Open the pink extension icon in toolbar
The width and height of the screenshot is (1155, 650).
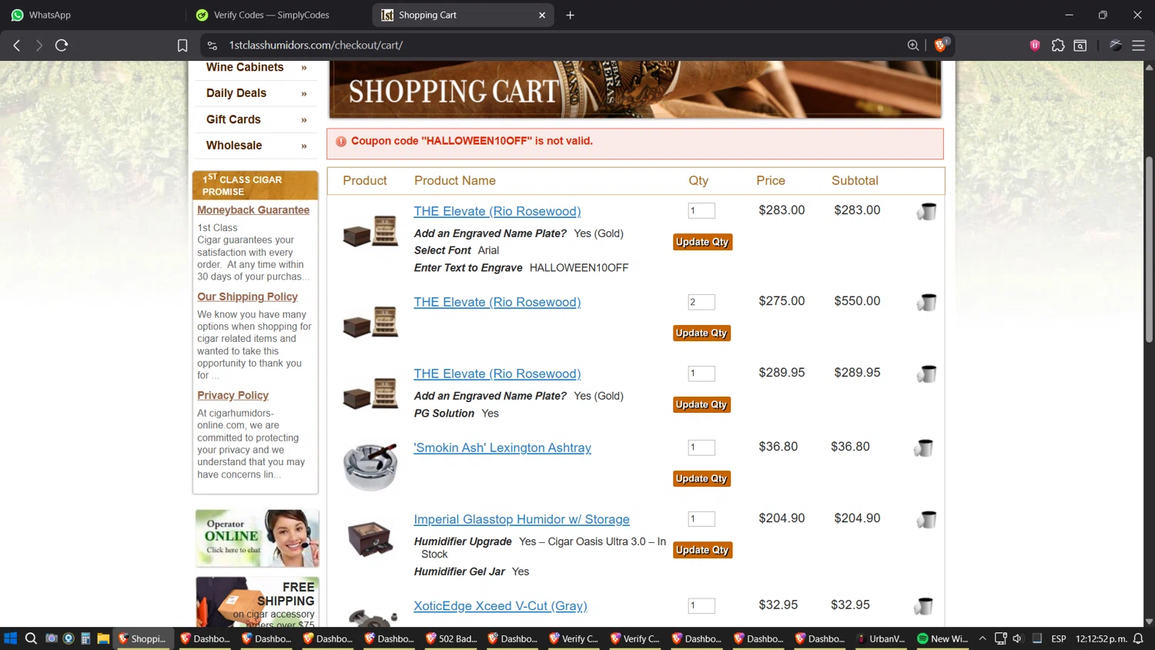[x=1035, y=45]
